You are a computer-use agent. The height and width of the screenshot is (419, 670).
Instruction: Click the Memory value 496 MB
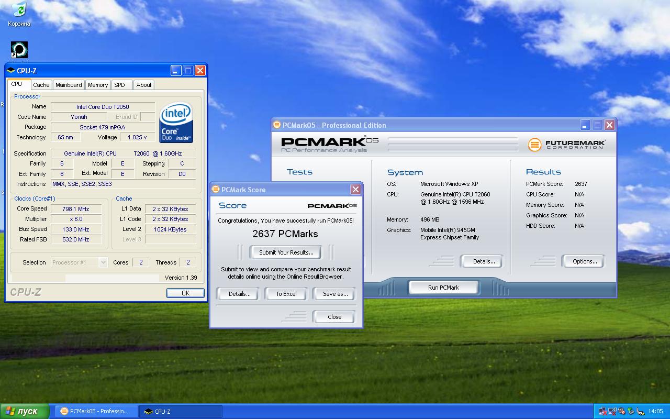coord(430,219)
